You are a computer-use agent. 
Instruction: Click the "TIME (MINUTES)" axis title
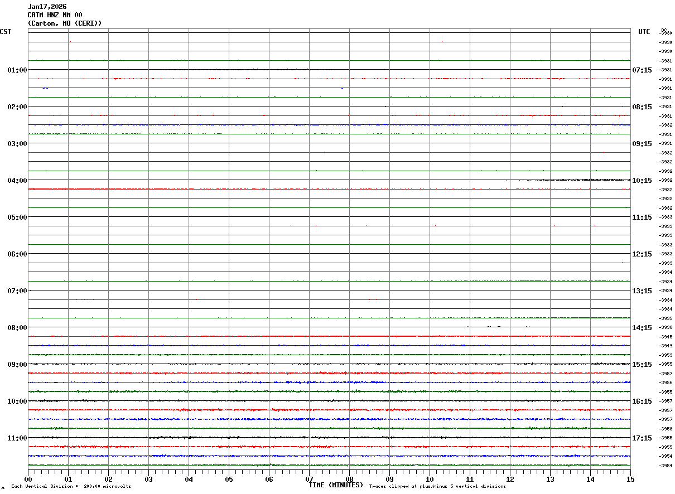coord(336,485)
